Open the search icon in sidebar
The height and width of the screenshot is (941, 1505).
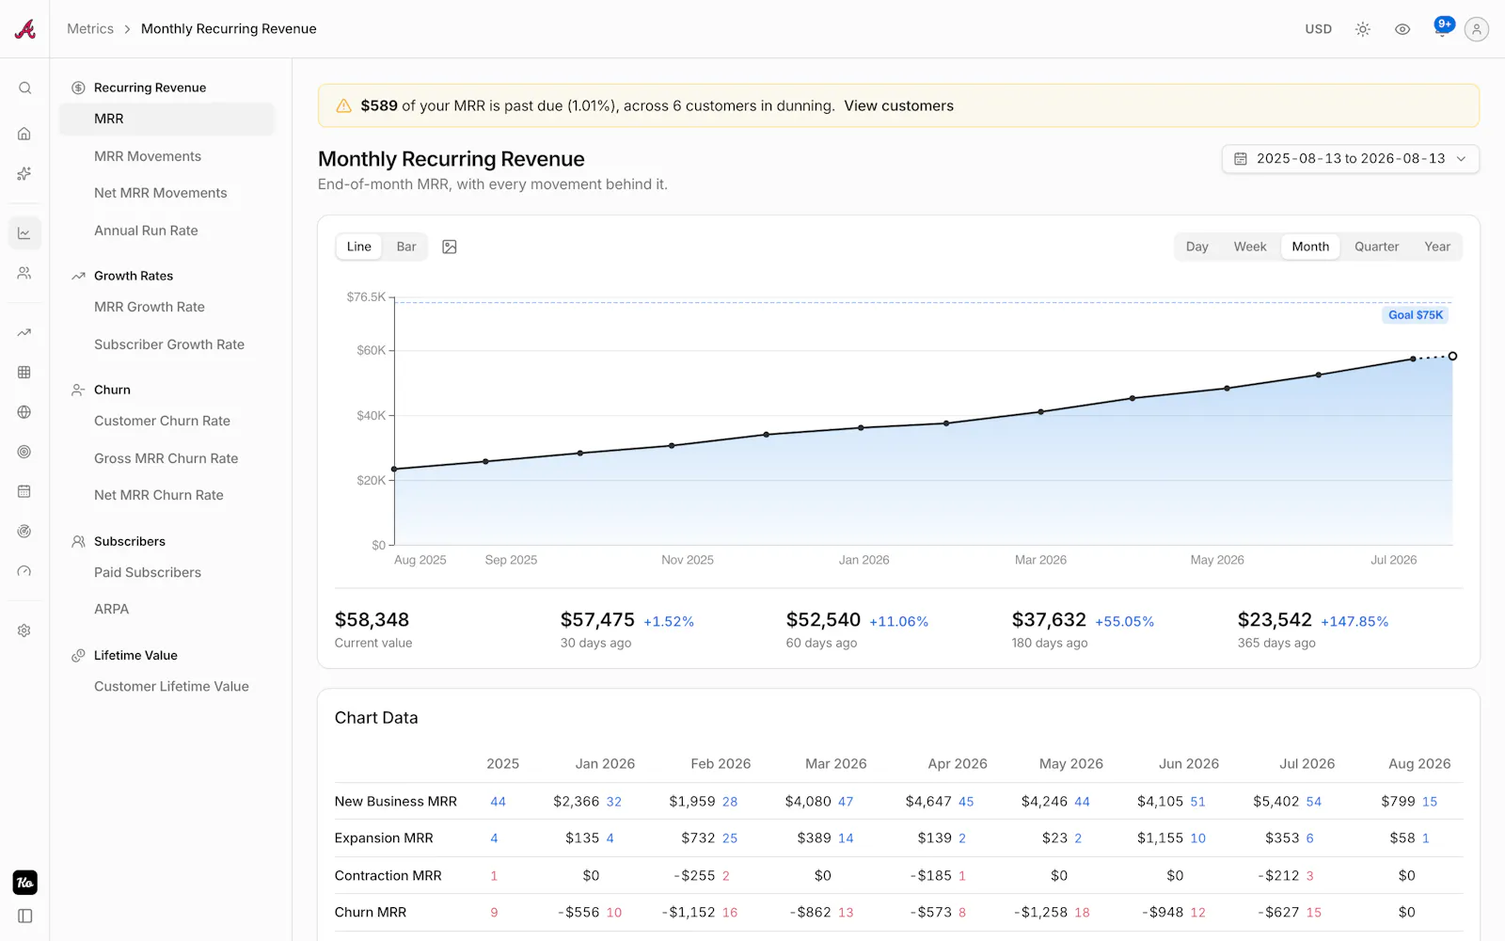click(x=24, y=88)
